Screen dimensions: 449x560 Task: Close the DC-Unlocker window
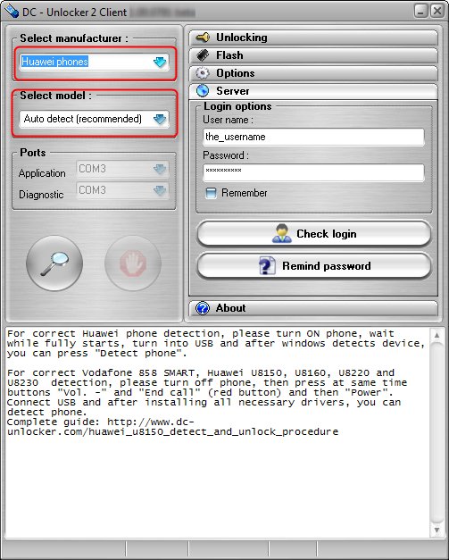pyautogui.click(x=437, y=11)
